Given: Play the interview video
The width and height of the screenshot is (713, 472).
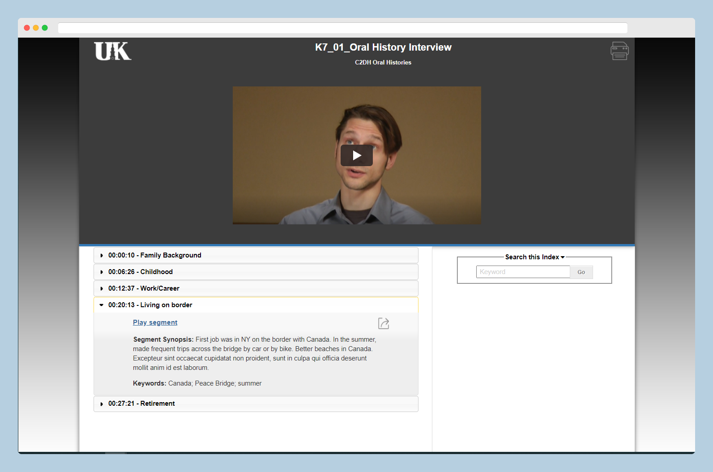Looking at the screenshot, I should pyautogui.click(x=357, y=155).
